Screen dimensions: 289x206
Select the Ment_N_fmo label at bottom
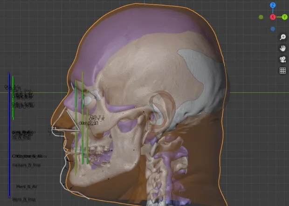pyautogui.click(x=24, y=199)
